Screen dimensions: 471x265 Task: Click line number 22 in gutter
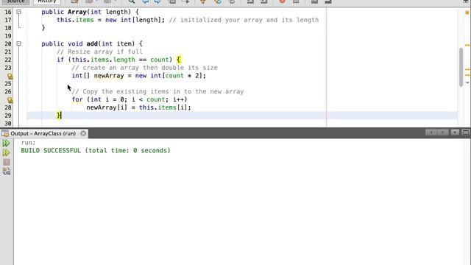point(8,60)
